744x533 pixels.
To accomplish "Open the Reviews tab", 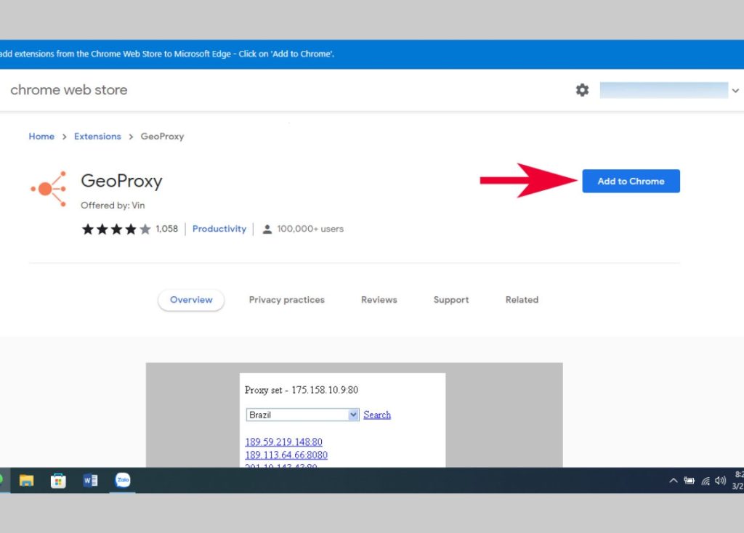I will tap(379, 300).
